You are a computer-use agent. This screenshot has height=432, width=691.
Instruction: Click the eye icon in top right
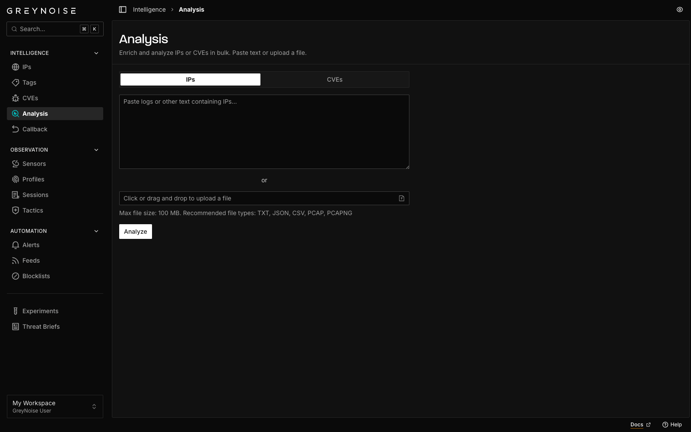click(680, 10)
